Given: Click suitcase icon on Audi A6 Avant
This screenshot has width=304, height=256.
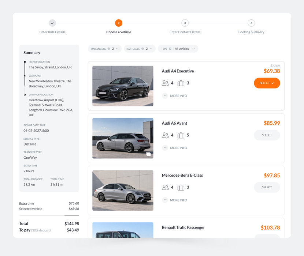Looking at the screenshot, I should coord(181,135).
